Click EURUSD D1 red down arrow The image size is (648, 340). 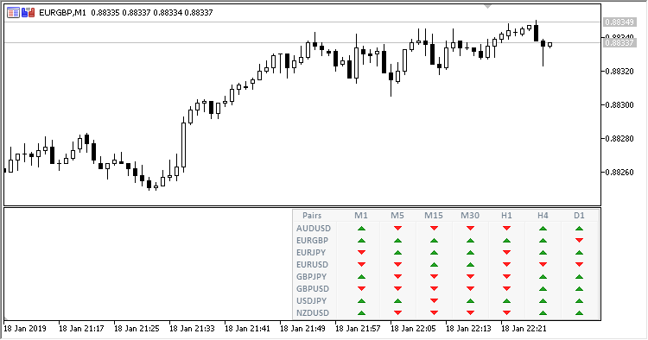(580, 264)
